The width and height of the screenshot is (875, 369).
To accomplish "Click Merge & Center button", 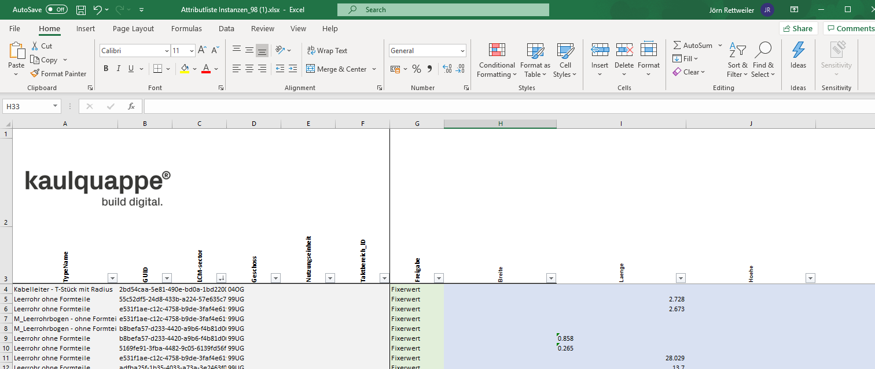I will (336, 69).
